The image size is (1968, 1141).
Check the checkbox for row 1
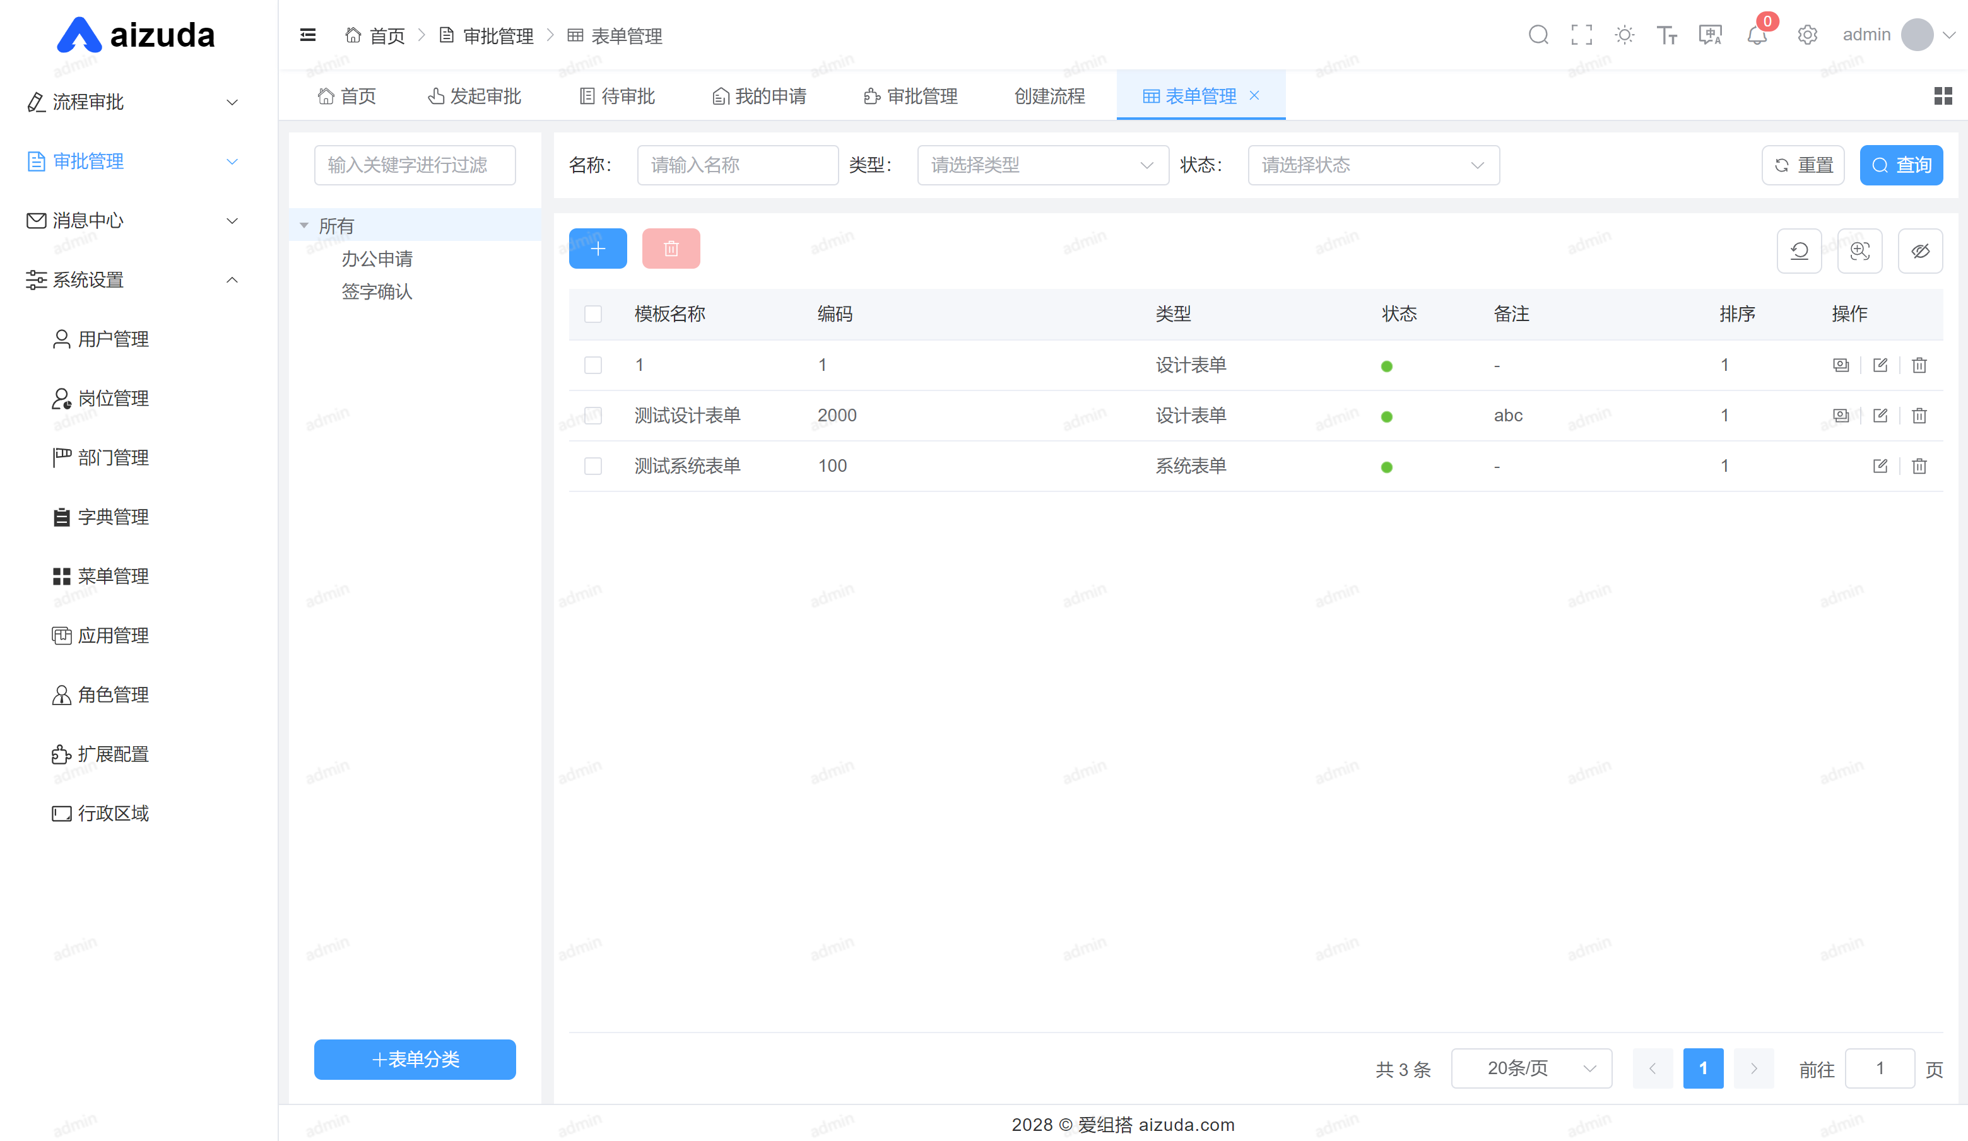click(592, 365)
